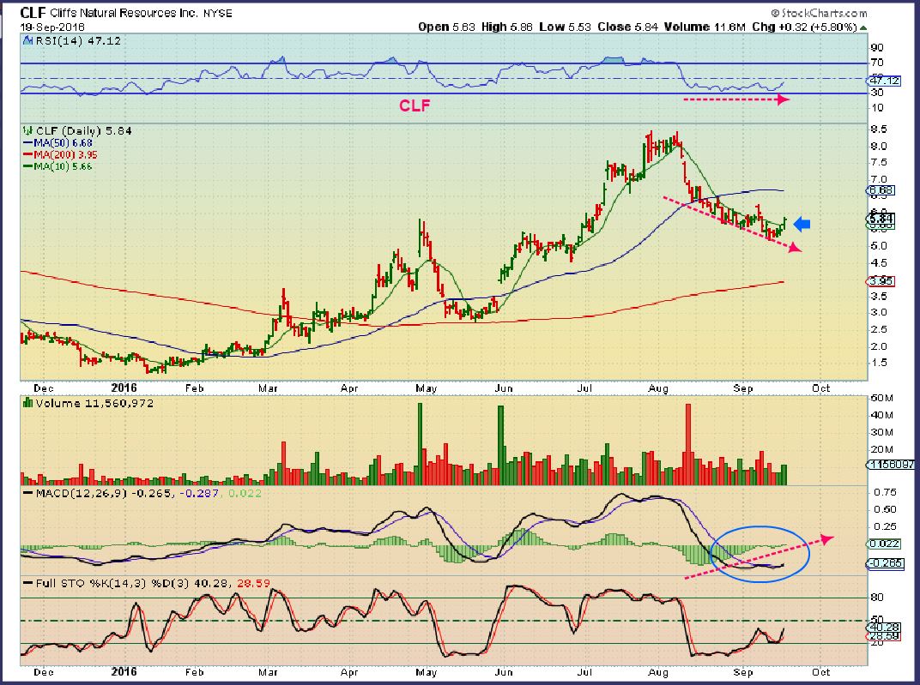Click the 'Close 5.84' value

coord(628,27)
